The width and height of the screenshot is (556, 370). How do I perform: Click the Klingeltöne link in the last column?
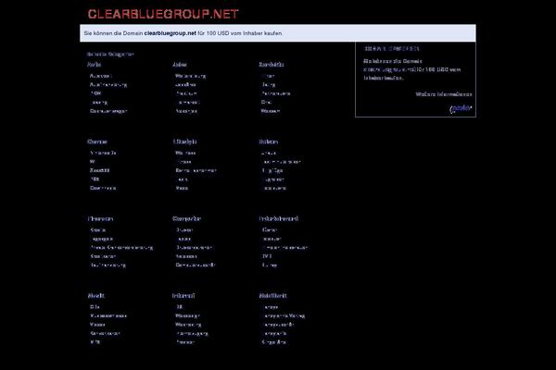pos(274,342)
